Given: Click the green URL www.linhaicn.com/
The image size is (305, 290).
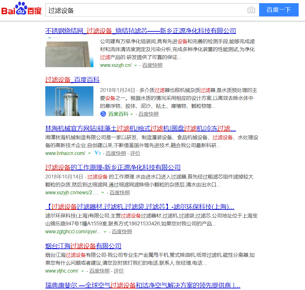Looking at the screenshot, I should click(x=65, y=153).
